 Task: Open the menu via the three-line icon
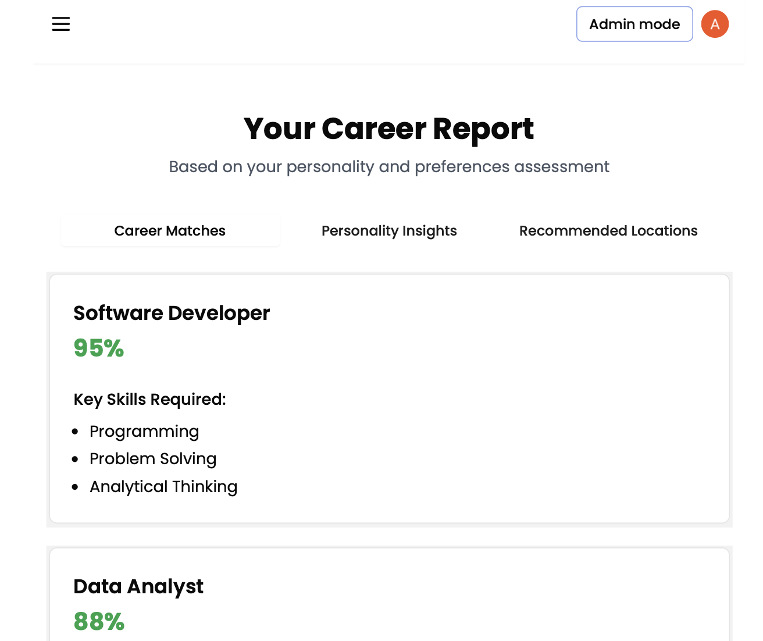pos(60,24)
